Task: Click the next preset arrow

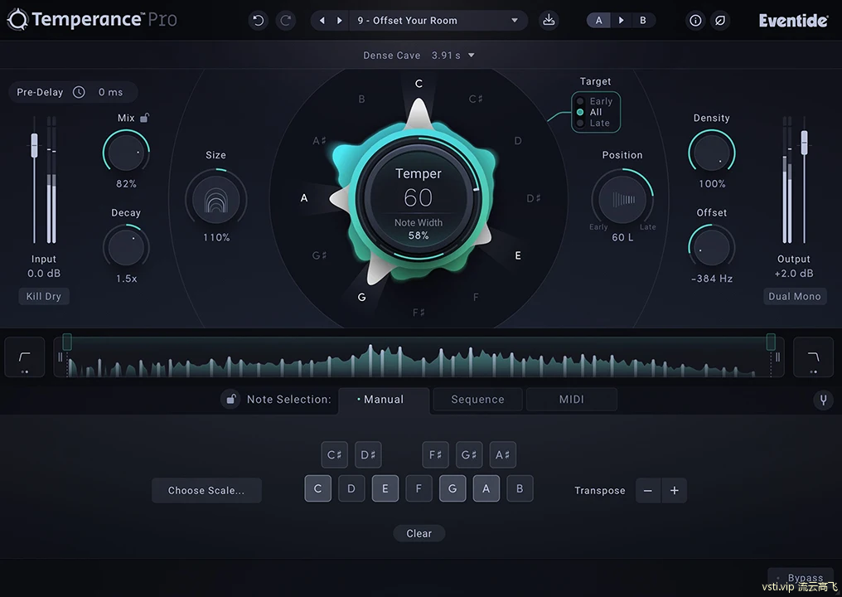Action: [x=338, y=20]
